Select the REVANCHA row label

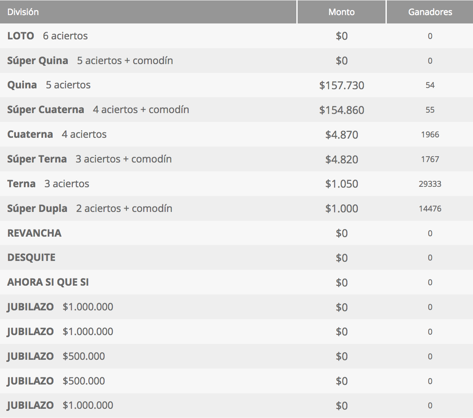[x=34, y=233]
